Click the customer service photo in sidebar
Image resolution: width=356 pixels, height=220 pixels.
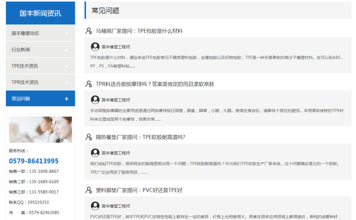coord(41,130)
